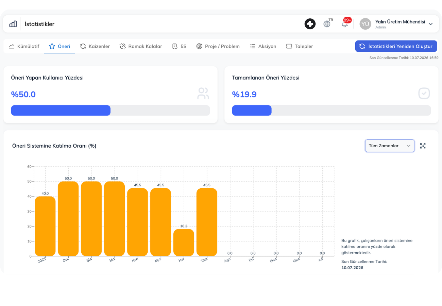Expand the Yalın Üretim Mühendisi profile chevron
This screenshot has width=442, height=306.
coord(430,24)
